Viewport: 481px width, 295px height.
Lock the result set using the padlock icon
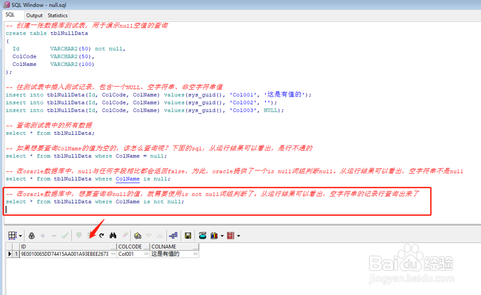(31, 235)
